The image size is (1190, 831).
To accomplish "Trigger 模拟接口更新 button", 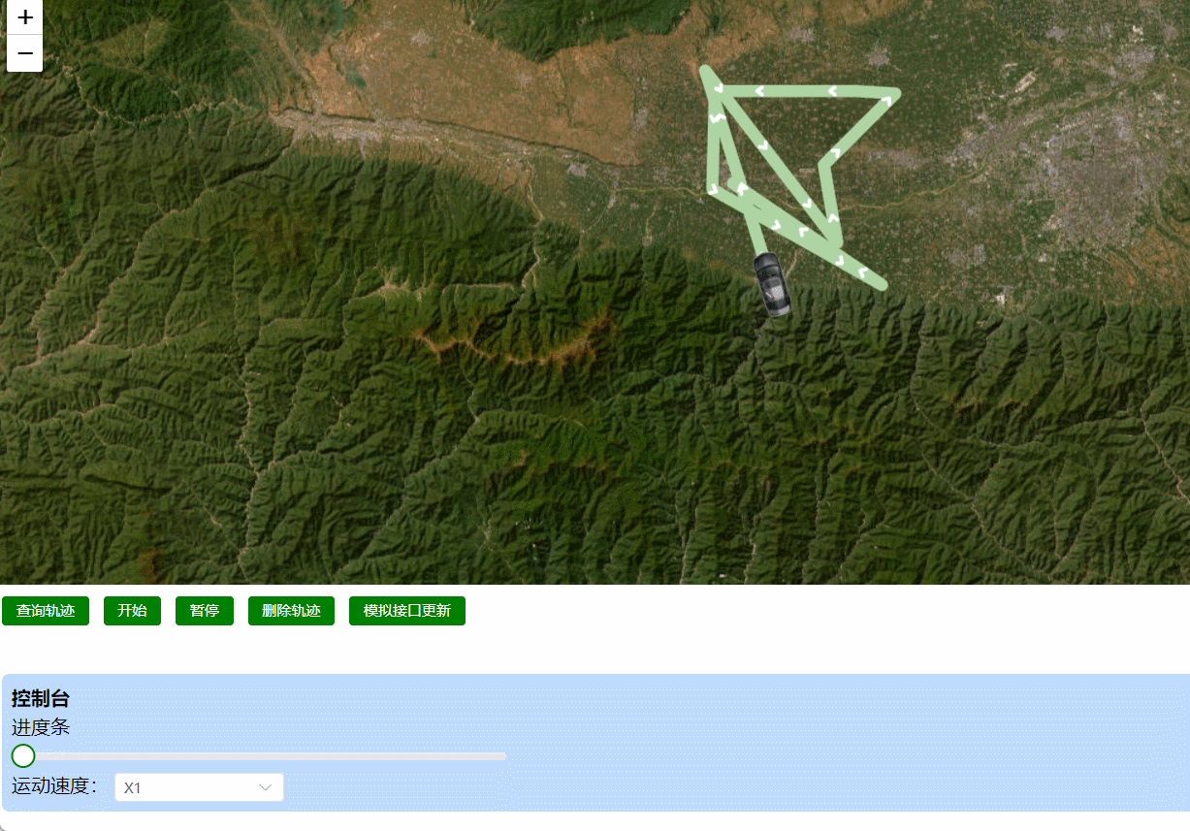I will (407, 611).
